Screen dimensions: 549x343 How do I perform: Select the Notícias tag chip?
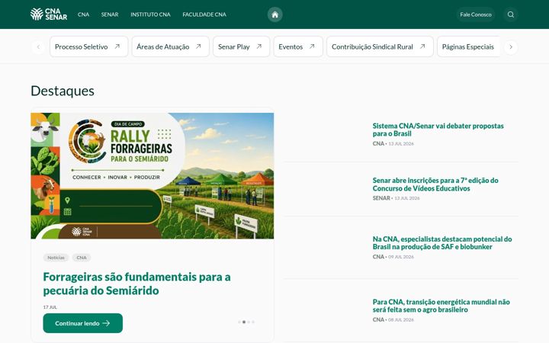point(56,258)
